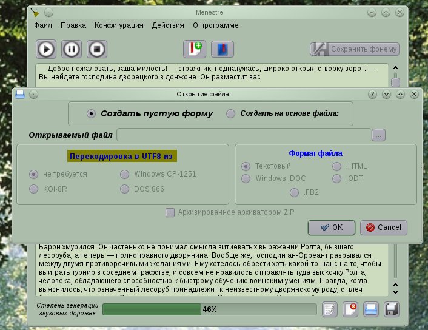
Task: Select 'Создать пустую форму' radio option
Action: (x=91, y=113)
